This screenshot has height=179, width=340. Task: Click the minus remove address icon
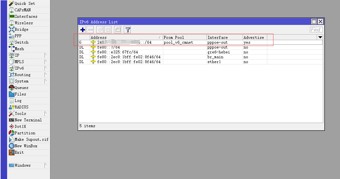pos(91,30)
